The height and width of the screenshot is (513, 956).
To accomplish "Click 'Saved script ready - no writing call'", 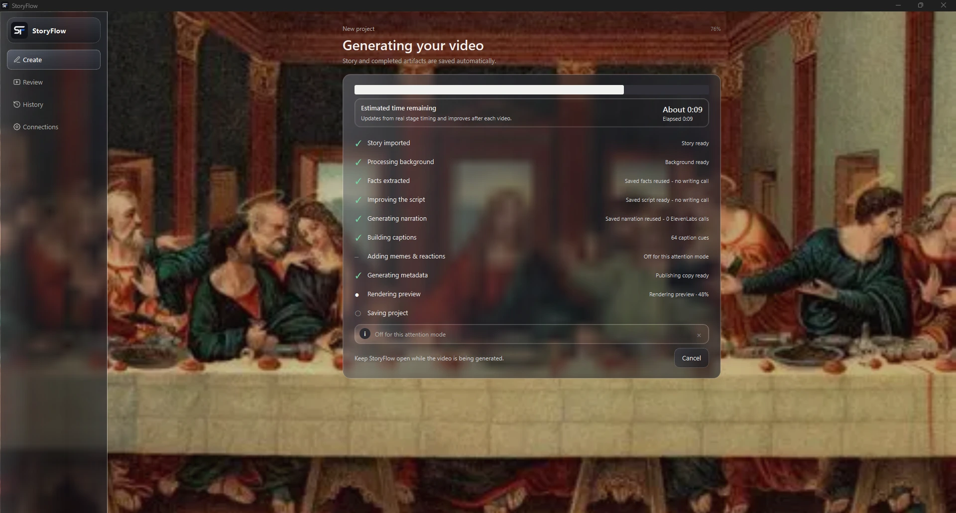I will click(x=667, y=200).
